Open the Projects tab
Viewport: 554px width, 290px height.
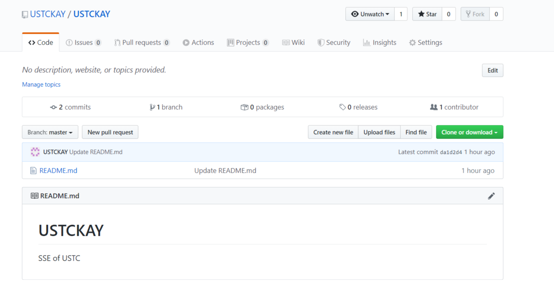pos(248,43)
